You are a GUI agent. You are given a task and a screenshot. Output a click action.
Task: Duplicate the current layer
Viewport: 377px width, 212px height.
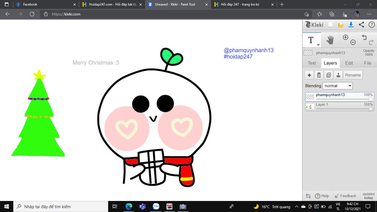(x=328, y=75)
